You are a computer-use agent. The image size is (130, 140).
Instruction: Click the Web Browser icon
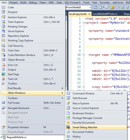pos(68,98)
